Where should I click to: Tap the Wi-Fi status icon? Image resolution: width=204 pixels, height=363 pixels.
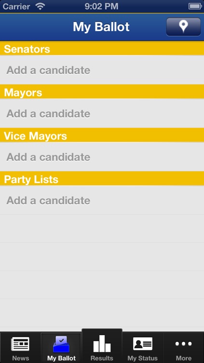pos(40,6)
